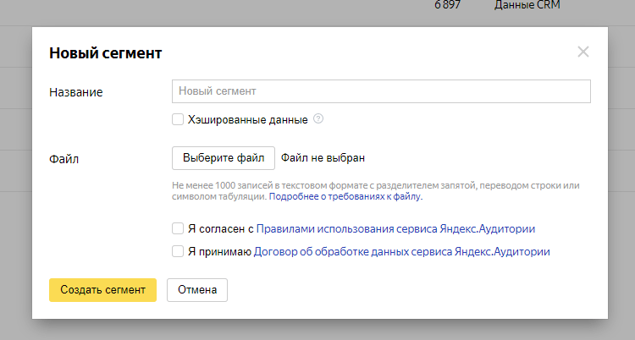Tick the Я согласен с Правилами checkbox
The image size is (635, 340).
(x=178, y=228)
